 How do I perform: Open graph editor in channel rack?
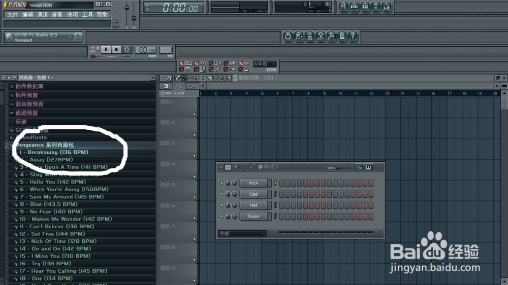(359, 167)
